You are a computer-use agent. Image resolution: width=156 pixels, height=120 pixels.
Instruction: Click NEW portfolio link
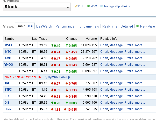pos(94,6)
